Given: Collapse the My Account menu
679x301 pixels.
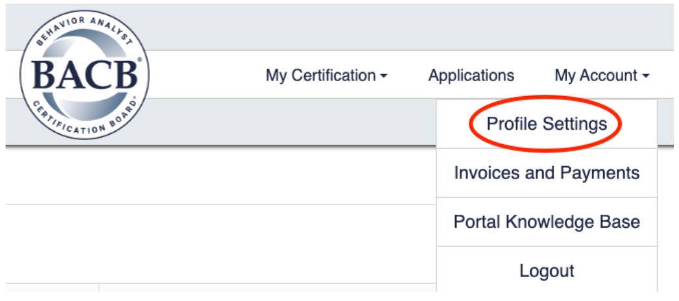Looking at the screenshot, I should point(602,76).
